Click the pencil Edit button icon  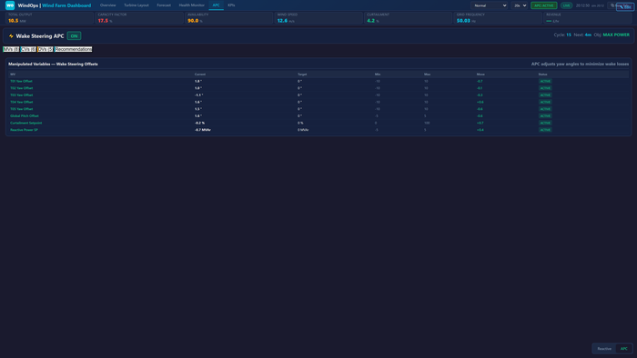point(622,7)
